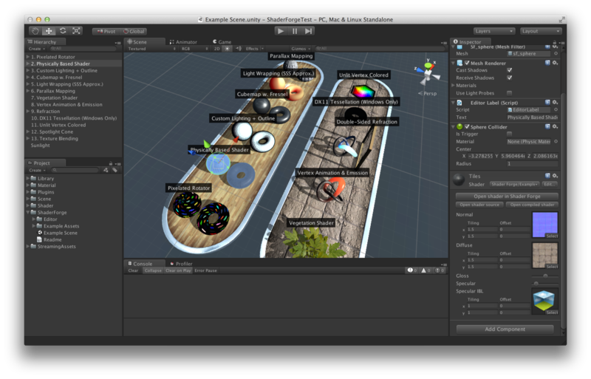Select the Rotate tool in toolbar
591x379 pixels.
(63, 31)
